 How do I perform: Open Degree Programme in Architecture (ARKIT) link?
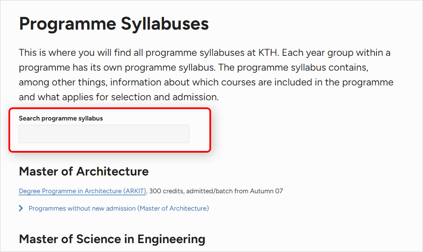82,191
